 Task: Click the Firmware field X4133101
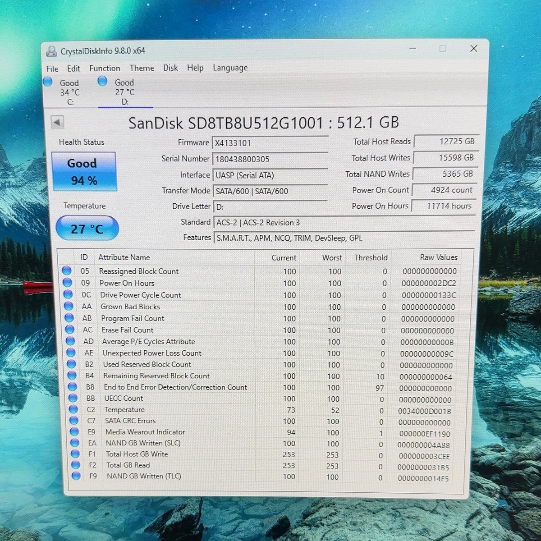click(270, 143)
